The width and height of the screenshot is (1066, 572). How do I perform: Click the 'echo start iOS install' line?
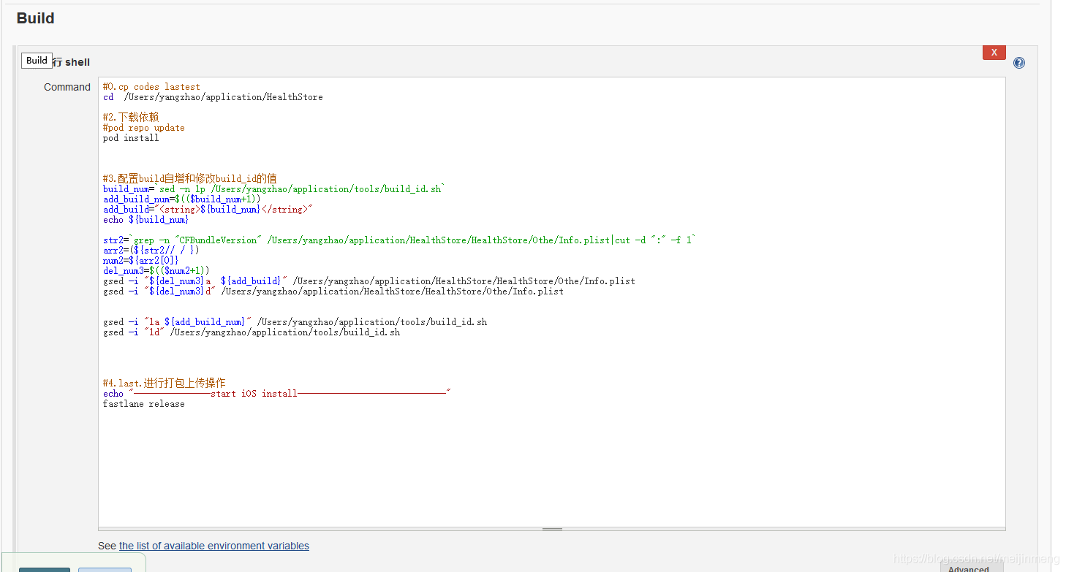(x=277, y=394)
